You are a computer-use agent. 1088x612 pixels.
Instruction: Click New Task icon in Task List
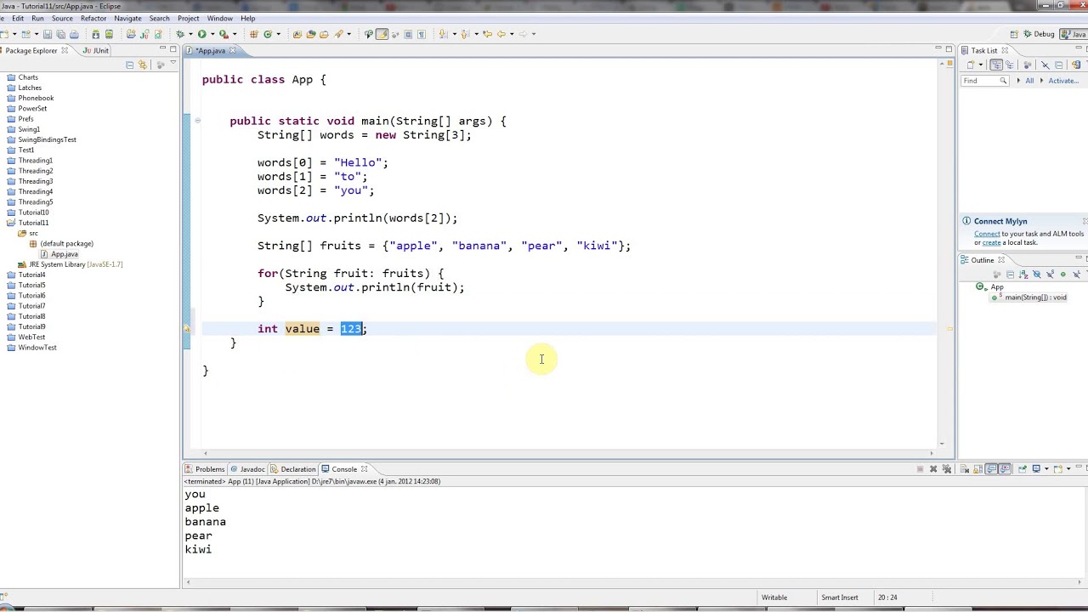coord(971,65)
